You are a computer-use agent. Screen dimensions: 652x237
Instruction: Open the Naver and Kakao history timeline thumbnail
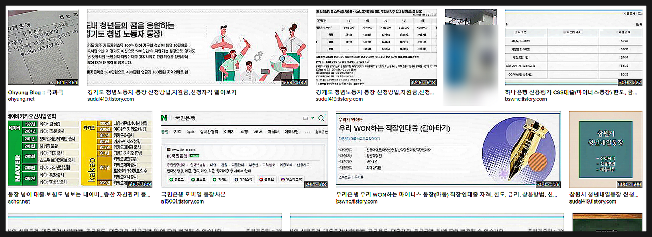coord(80,150)
